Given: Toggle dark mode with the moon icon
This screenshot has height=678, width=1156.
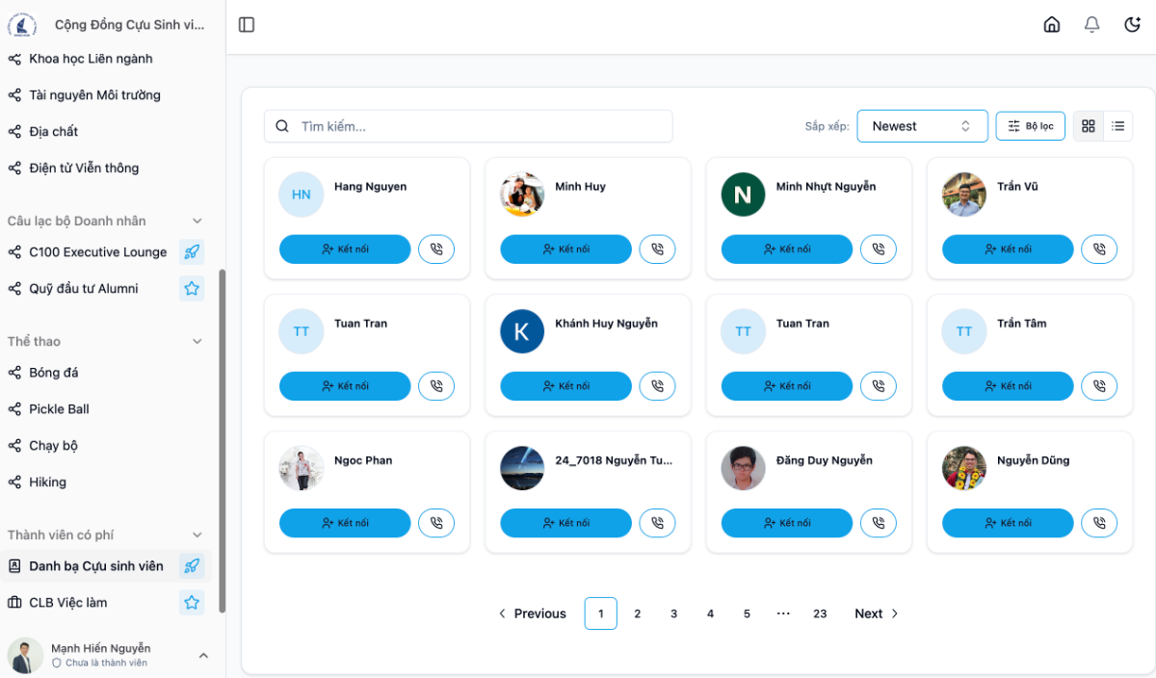Looking at the screenshot, I should (x=1133, y=25).
